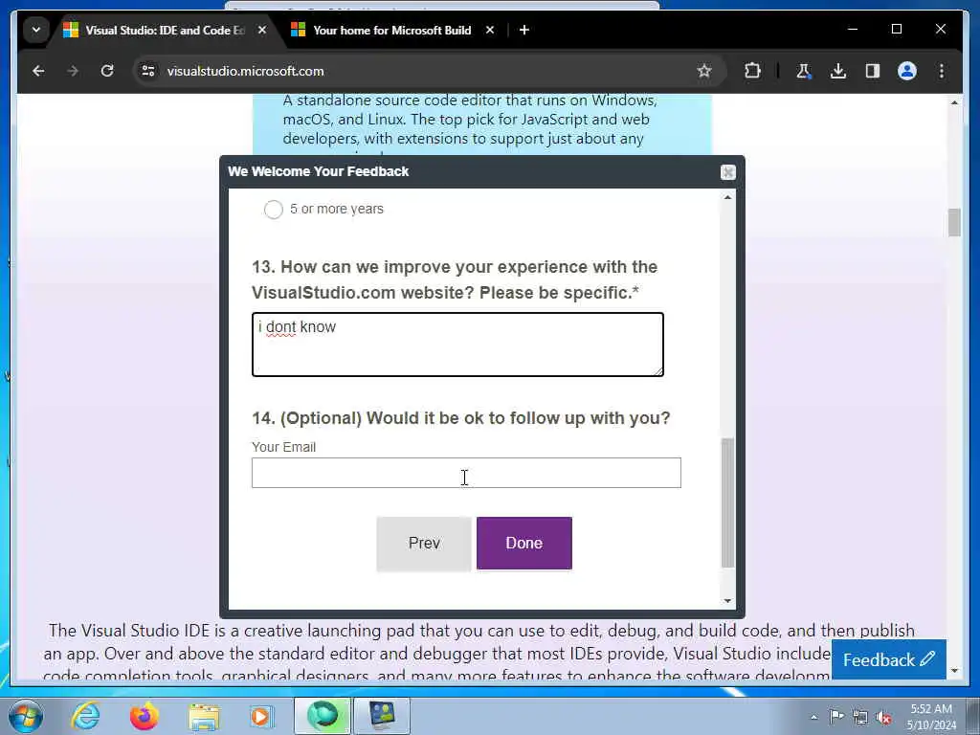This screenshot has width=980, height=735.
Task: Click the 'Your Email' label text
Action: point(283,447)
